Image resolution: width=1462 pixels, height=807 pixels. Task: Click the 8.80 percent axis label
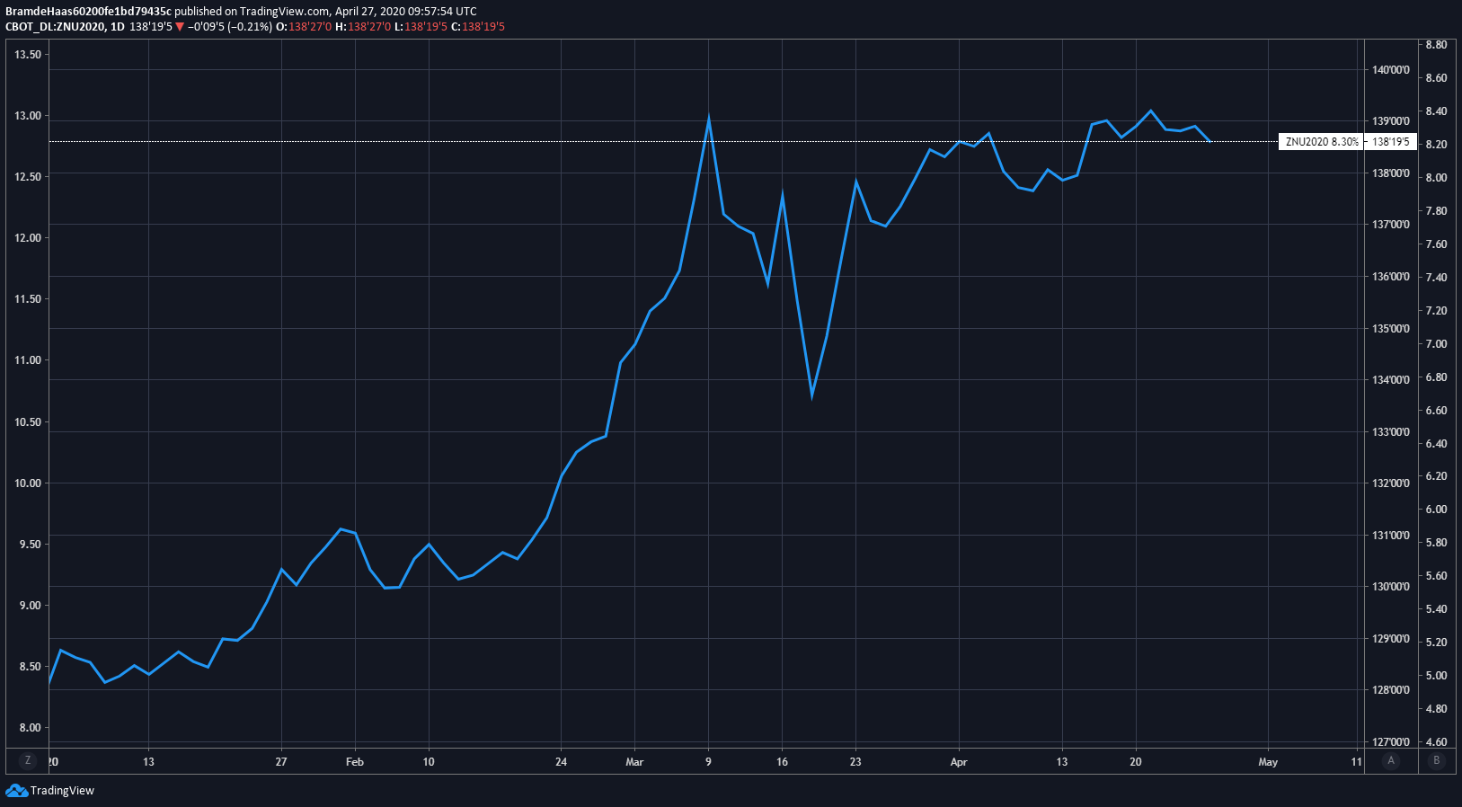[1436, 45]
